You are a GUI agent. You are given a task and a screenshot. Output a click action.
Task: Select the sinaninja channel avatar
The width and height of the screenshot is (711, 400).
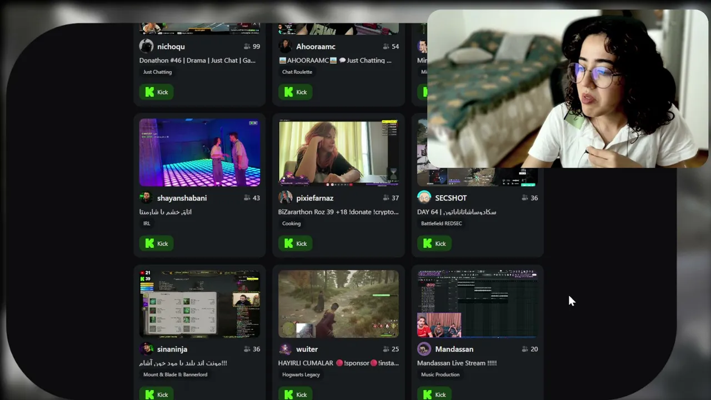click(146, 349)
